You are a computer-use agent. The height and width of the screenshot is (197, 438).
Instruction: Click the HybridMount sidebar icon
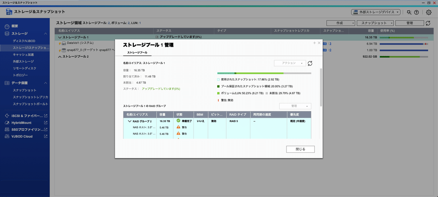coord(7,123)
